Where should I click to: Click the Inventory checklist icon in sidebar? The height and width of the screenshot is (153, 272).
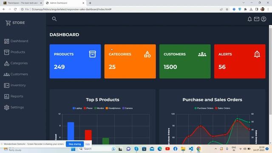click(7, 85)
